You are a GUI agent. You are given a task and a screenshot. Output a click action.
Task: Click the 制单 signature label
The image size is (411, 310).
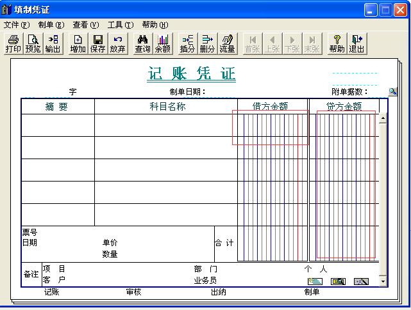pyautogui.click(x=312, y=292)
